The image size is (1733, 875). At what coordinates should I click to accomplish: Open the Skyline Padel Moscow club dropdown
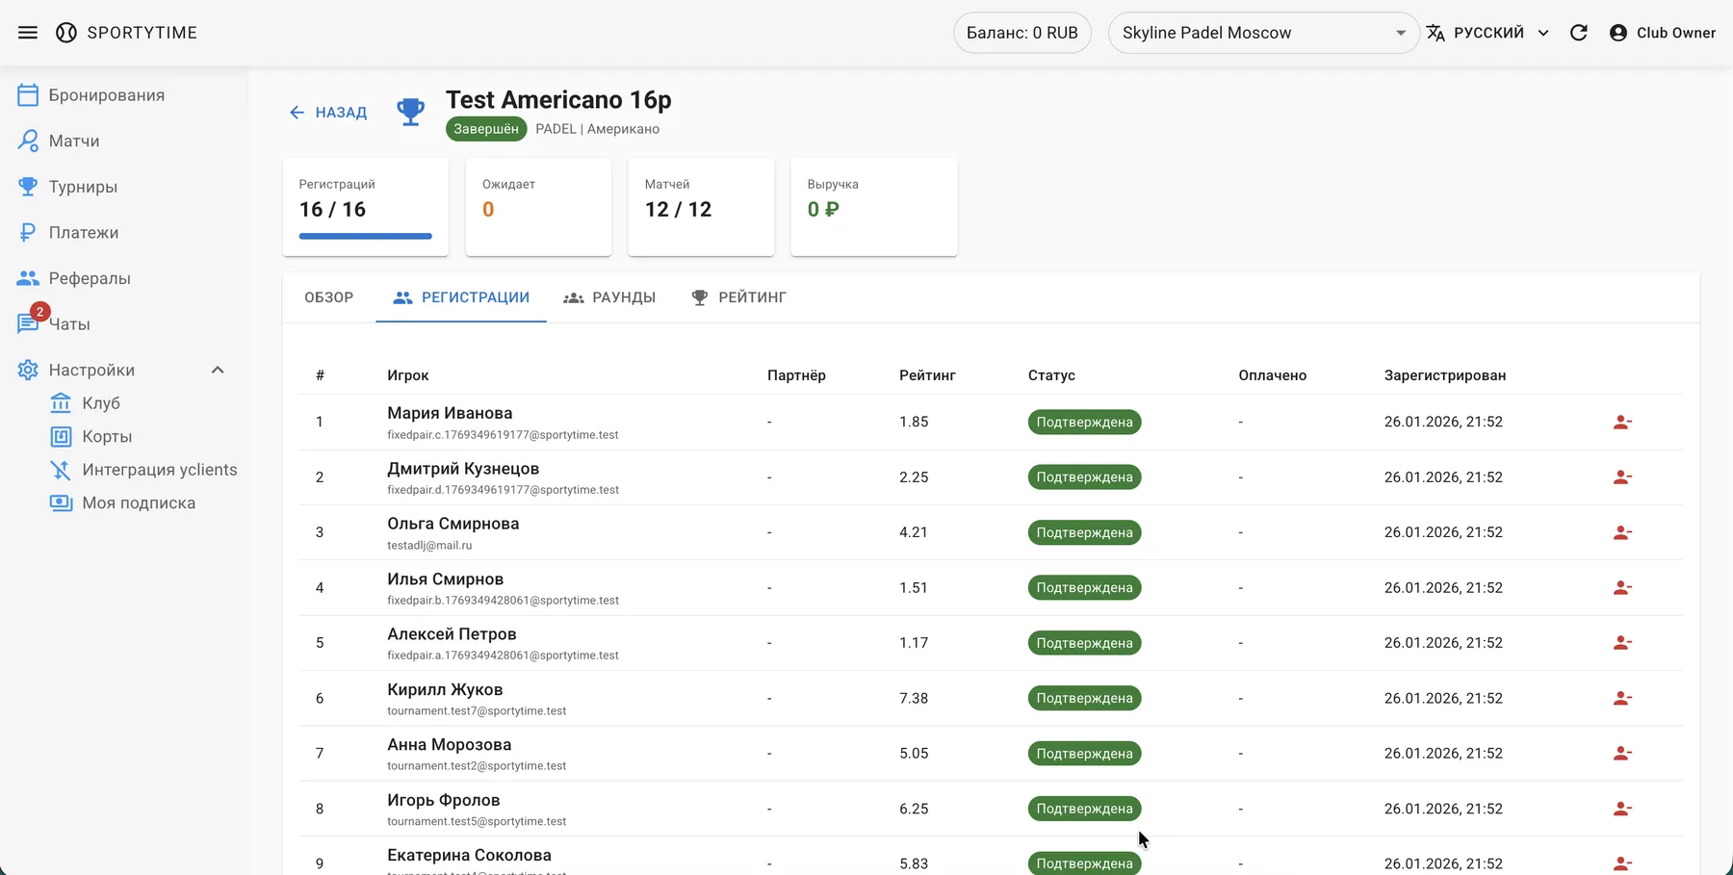coord(1263,33)
